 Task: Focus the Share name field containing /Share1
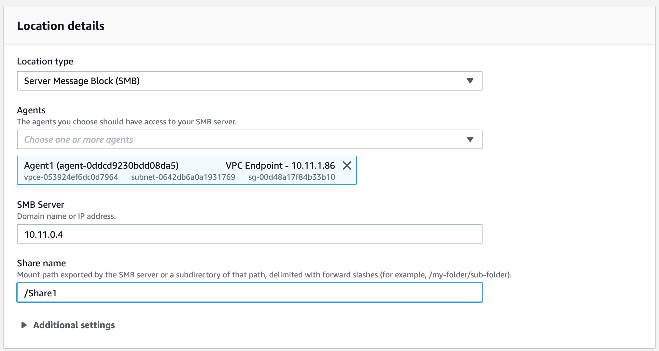click(249, 292)
